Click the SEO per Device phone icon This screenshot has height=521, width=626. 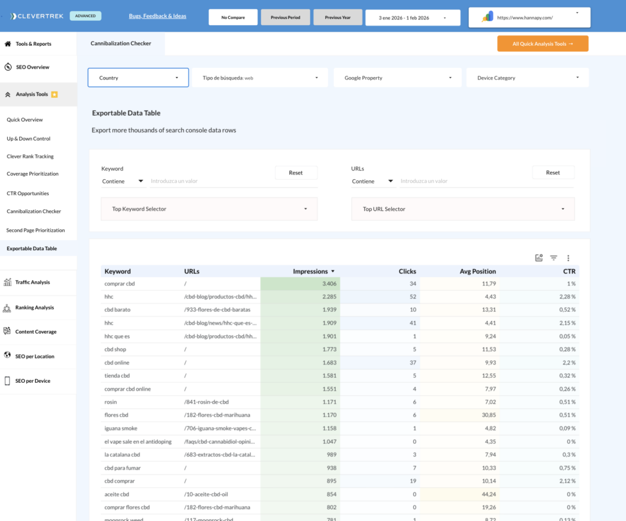pyautogui.click(x=8, y=381)
